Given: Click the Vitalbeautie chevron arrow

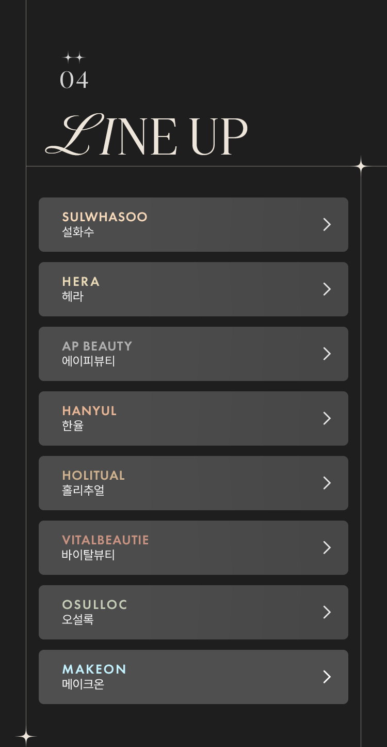Looking at the screenshot, I should tap(327, 547).
